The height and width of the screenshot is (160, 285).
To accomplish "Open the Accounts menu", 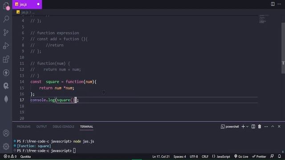I will (x=6, y=133).
